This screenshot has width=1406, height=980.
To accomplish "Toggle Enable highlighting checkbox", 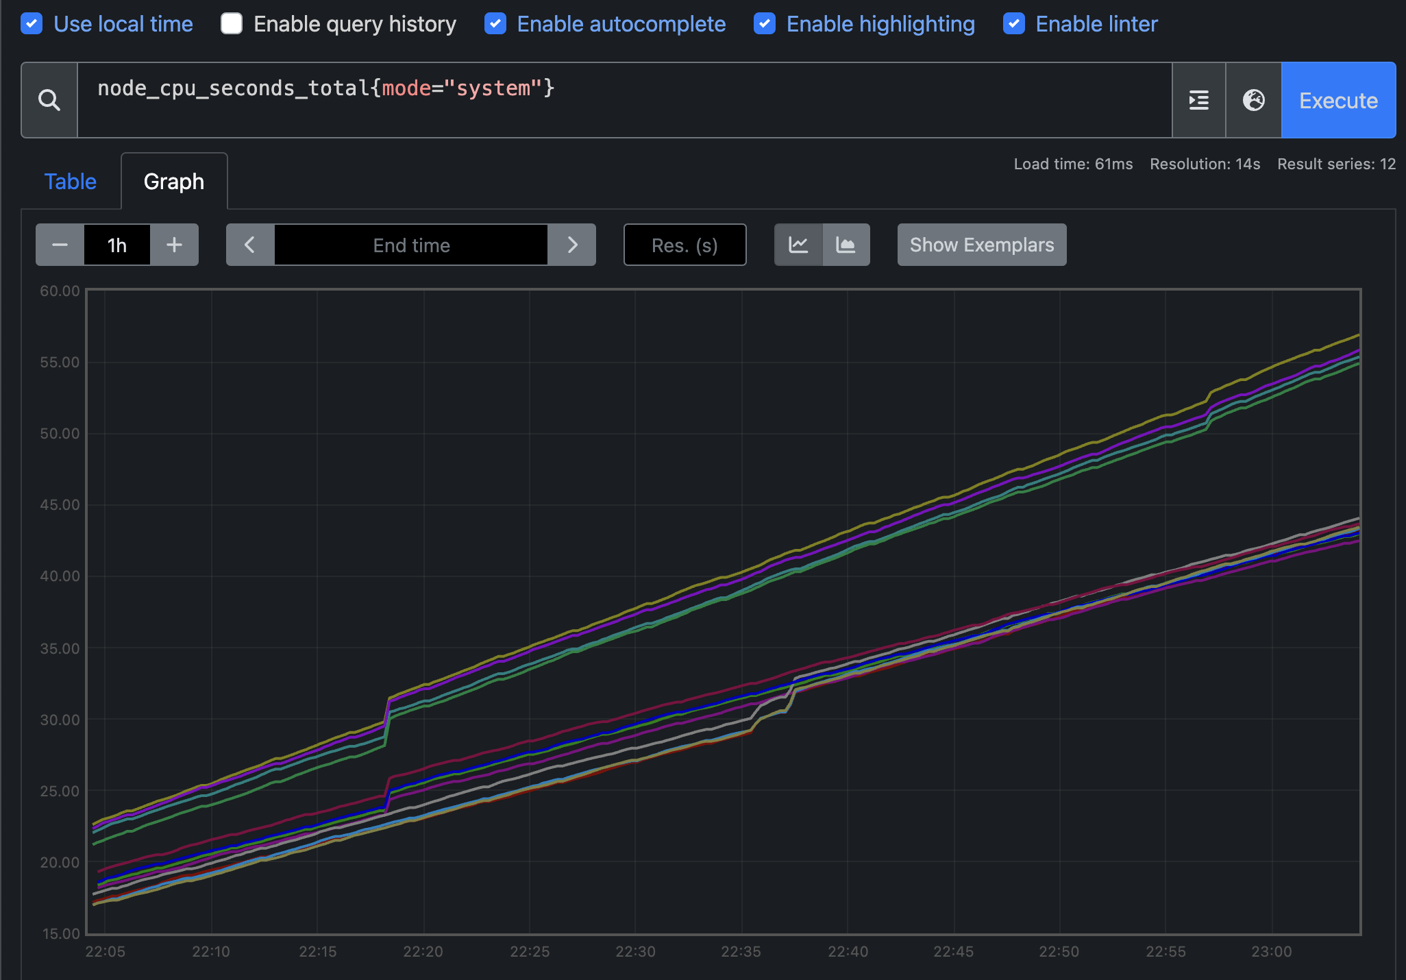I will click(764, 24).
